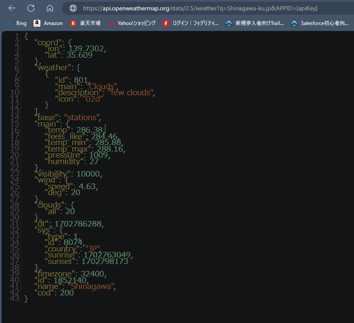The image size is (354, 323).
Task: Open the Bing bookmark
Action: (x=17, y=23)
